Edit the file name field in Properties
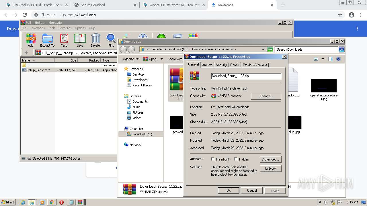 pyautogui.click(x=246, y=76)
